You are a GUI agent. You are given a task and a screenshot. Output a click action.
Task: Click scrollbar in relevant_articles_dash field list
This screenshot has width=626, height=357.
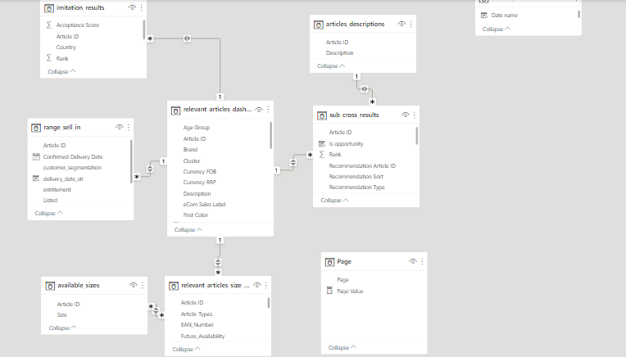271,136
